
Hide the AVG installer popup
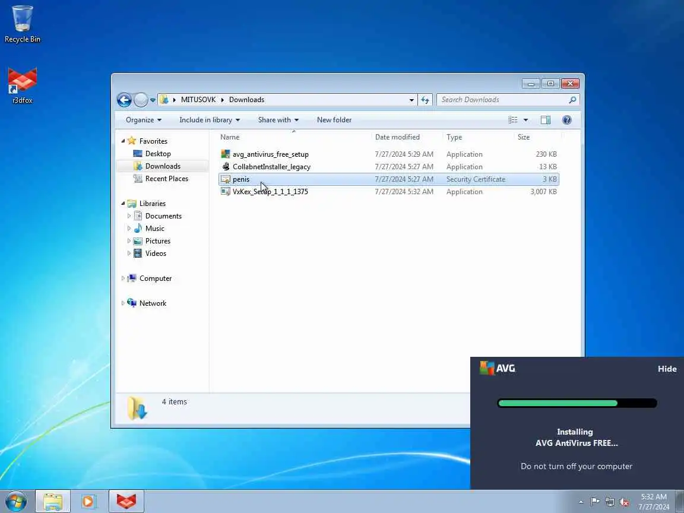click(667, 369)
